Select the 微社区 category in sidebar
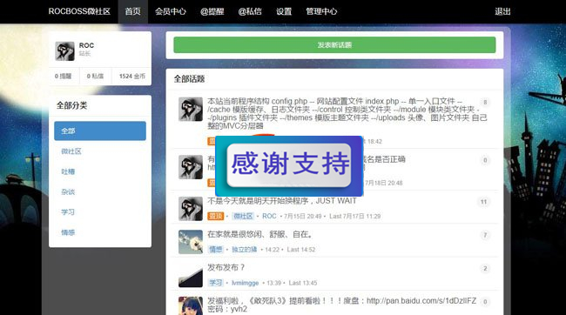 point(71,151)
